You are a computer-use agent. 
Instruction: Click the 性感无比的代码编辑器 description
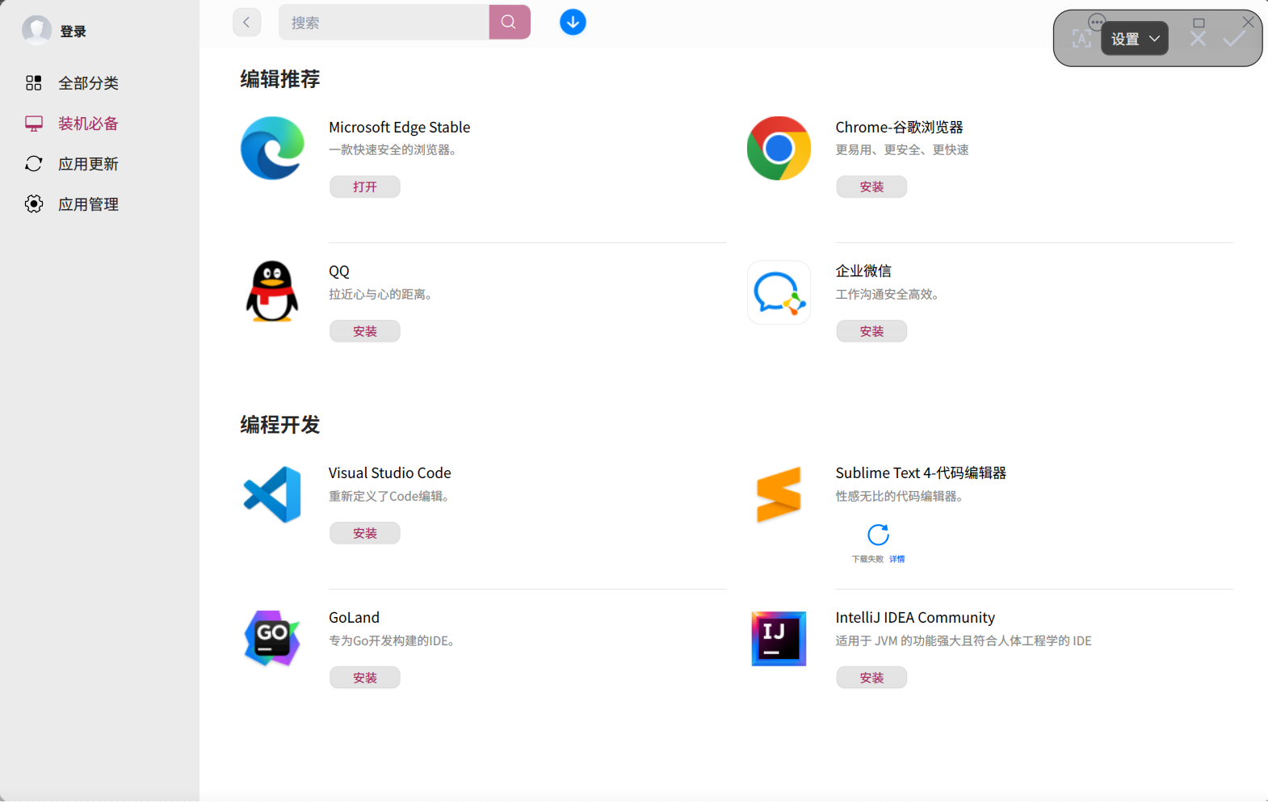click(x=901, y=497)
